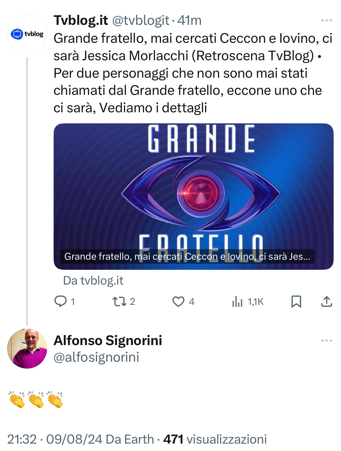
Task: Share the Tvblog.it tweet via share icon
Action: coord(326,301)
